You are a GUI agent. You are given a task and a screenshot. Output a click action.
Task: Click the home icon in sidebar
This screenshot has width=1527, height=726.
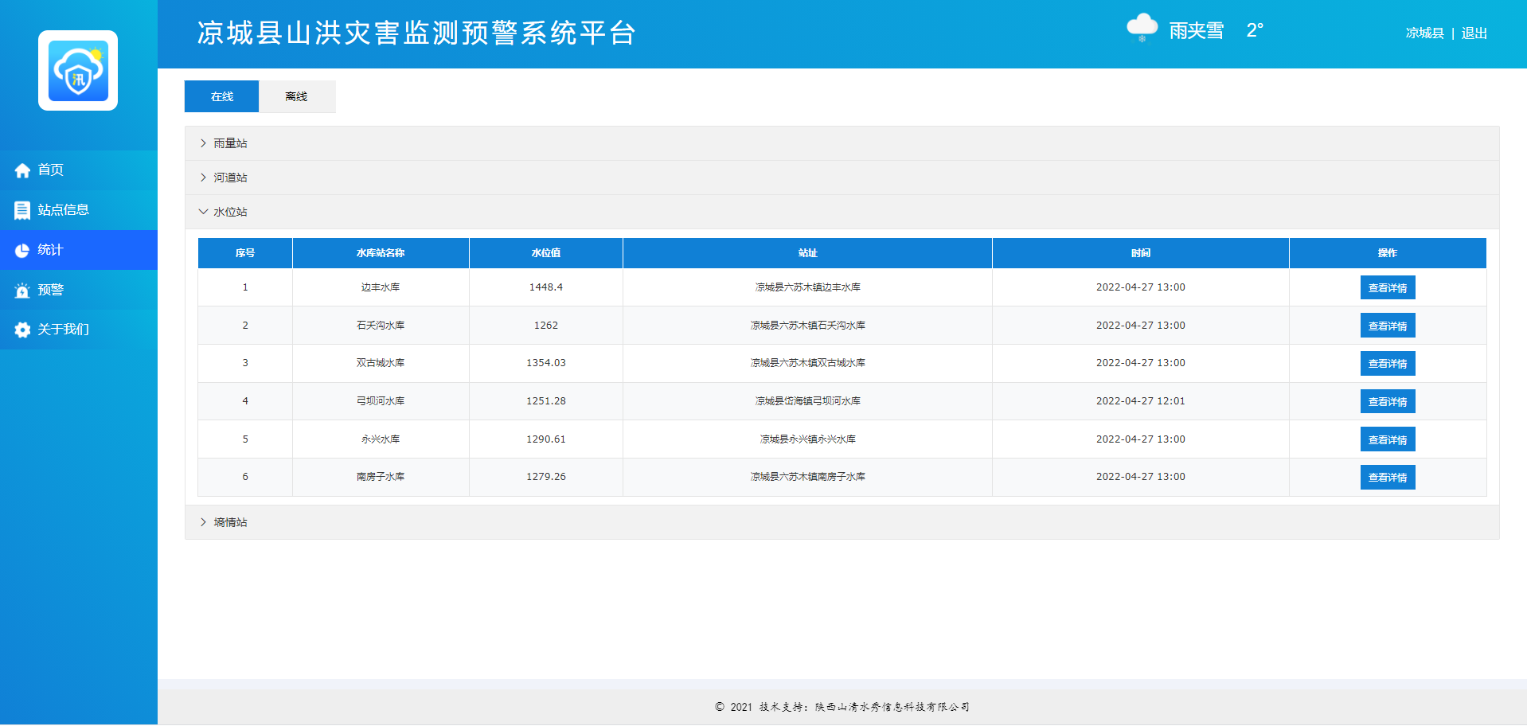point(22,170)
